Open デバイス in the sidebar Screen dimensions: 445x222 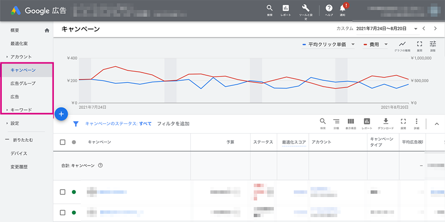pos(19,153)
